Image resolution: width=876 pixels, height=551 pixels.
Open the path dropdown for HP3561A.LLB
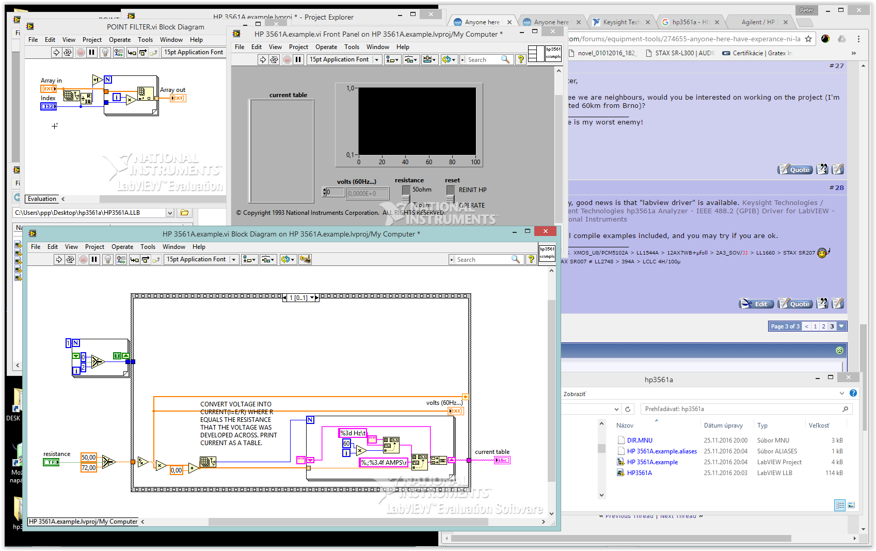pos(170,213)
